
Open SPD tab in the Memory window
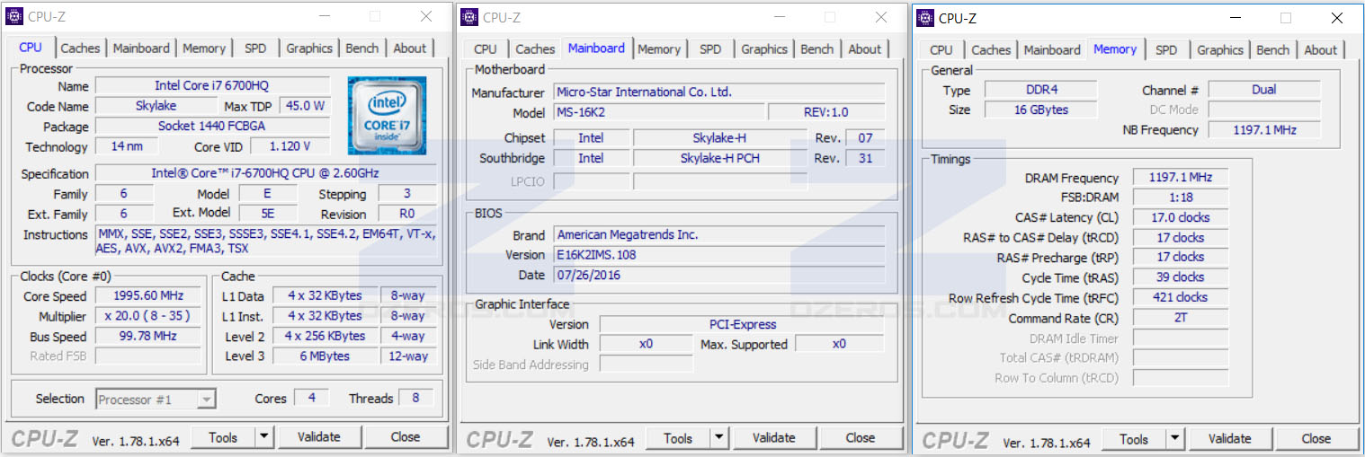[x=1166, y=50]
